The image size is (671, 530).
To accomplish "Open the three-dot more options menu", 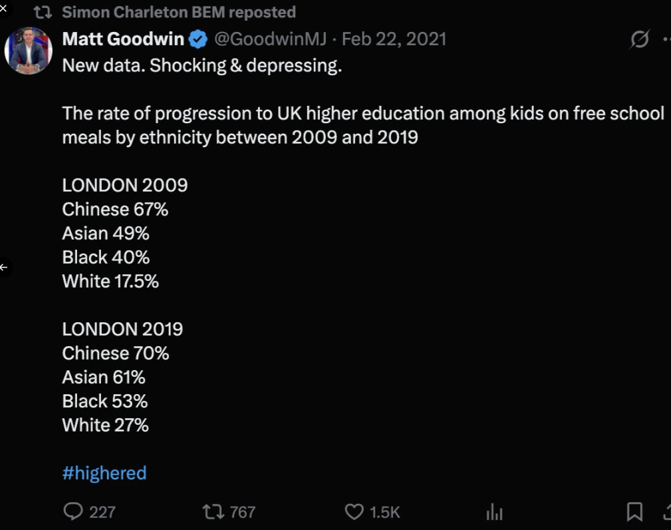I will point(666,40).
